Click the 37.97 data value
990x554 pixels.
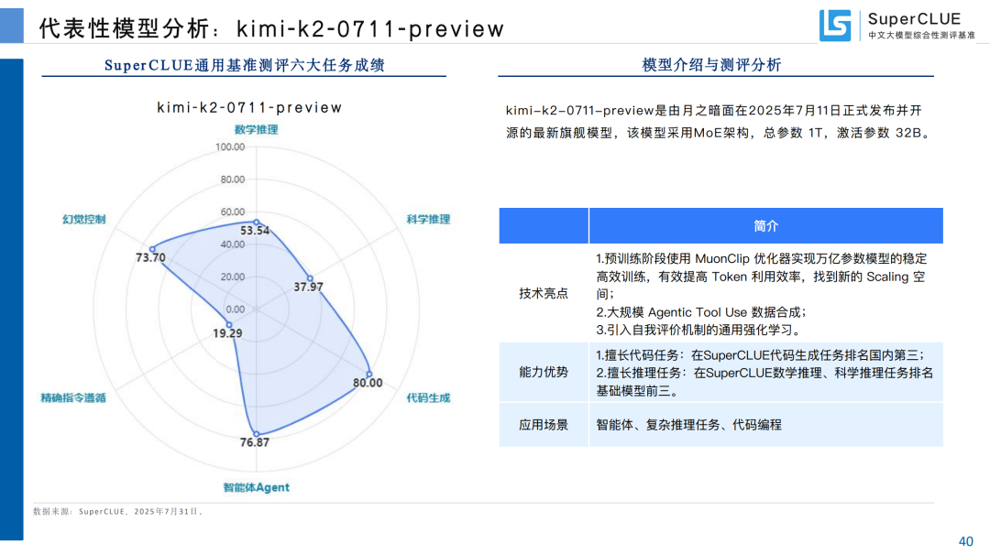(308, 288)
